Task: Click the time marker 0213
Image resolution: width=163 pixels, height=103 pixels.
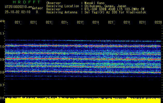Action: (49, 22)
